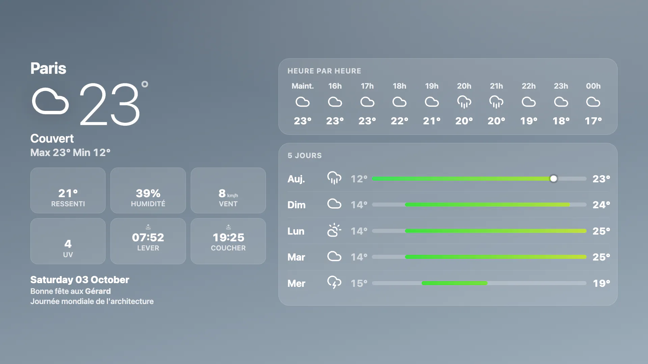Click the partly sunny icon in Lun row
The height and width of the screenshot is (364, 648).
coord(334,230)
